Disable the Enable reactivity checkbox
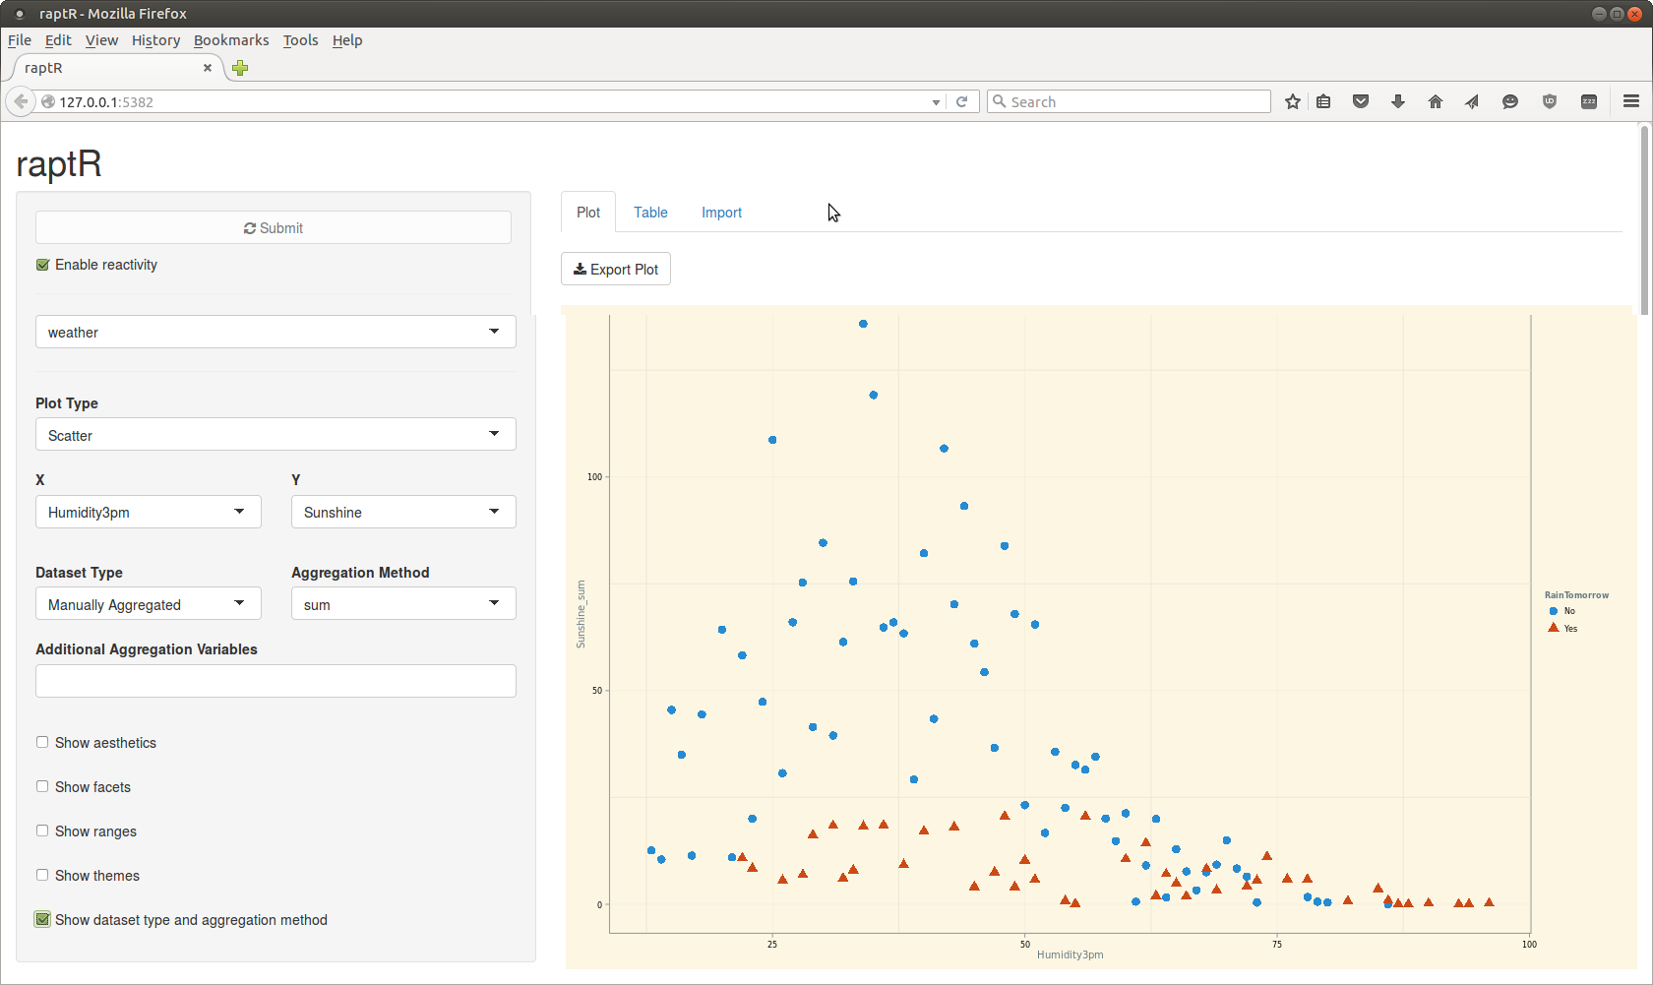This screenshot has height=985, width=1653. pos(43,265)
